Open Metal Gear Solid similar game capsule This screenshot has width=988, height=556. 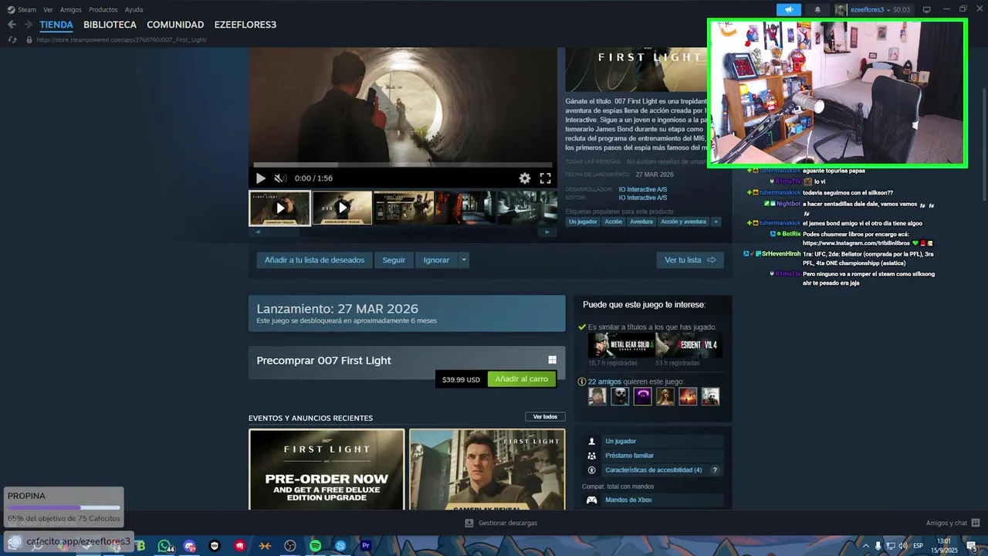(x=621, y=345)
